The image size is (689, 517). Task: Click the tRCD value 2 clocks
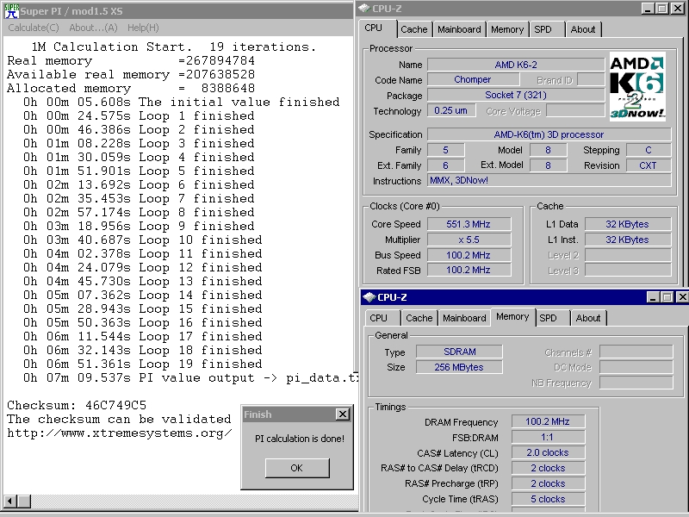pyautogui.click(x=548, y=468)
